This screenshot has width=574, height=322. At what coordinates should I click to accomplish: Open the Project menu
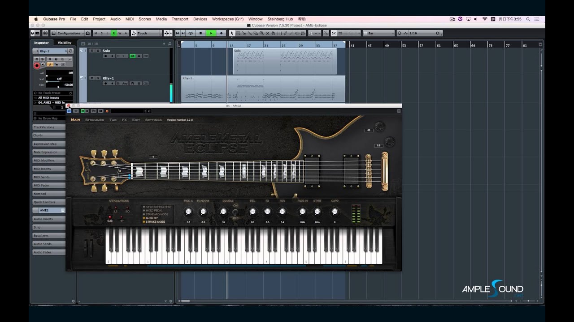click(99, 19)
